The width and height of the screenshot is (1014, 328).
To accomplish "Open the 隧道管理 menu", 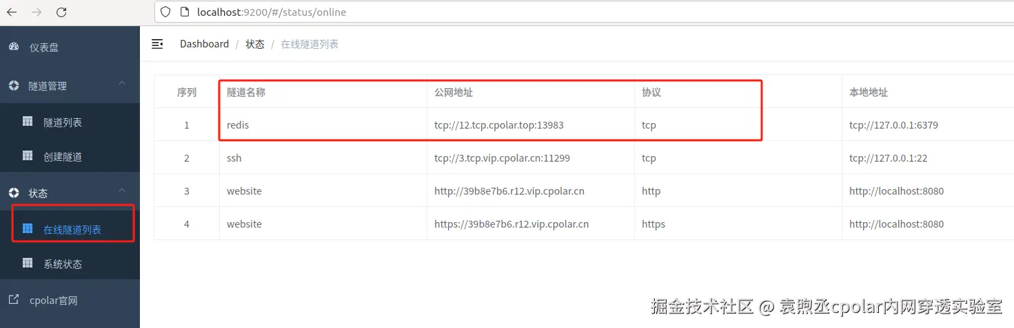I will (70, 85).
